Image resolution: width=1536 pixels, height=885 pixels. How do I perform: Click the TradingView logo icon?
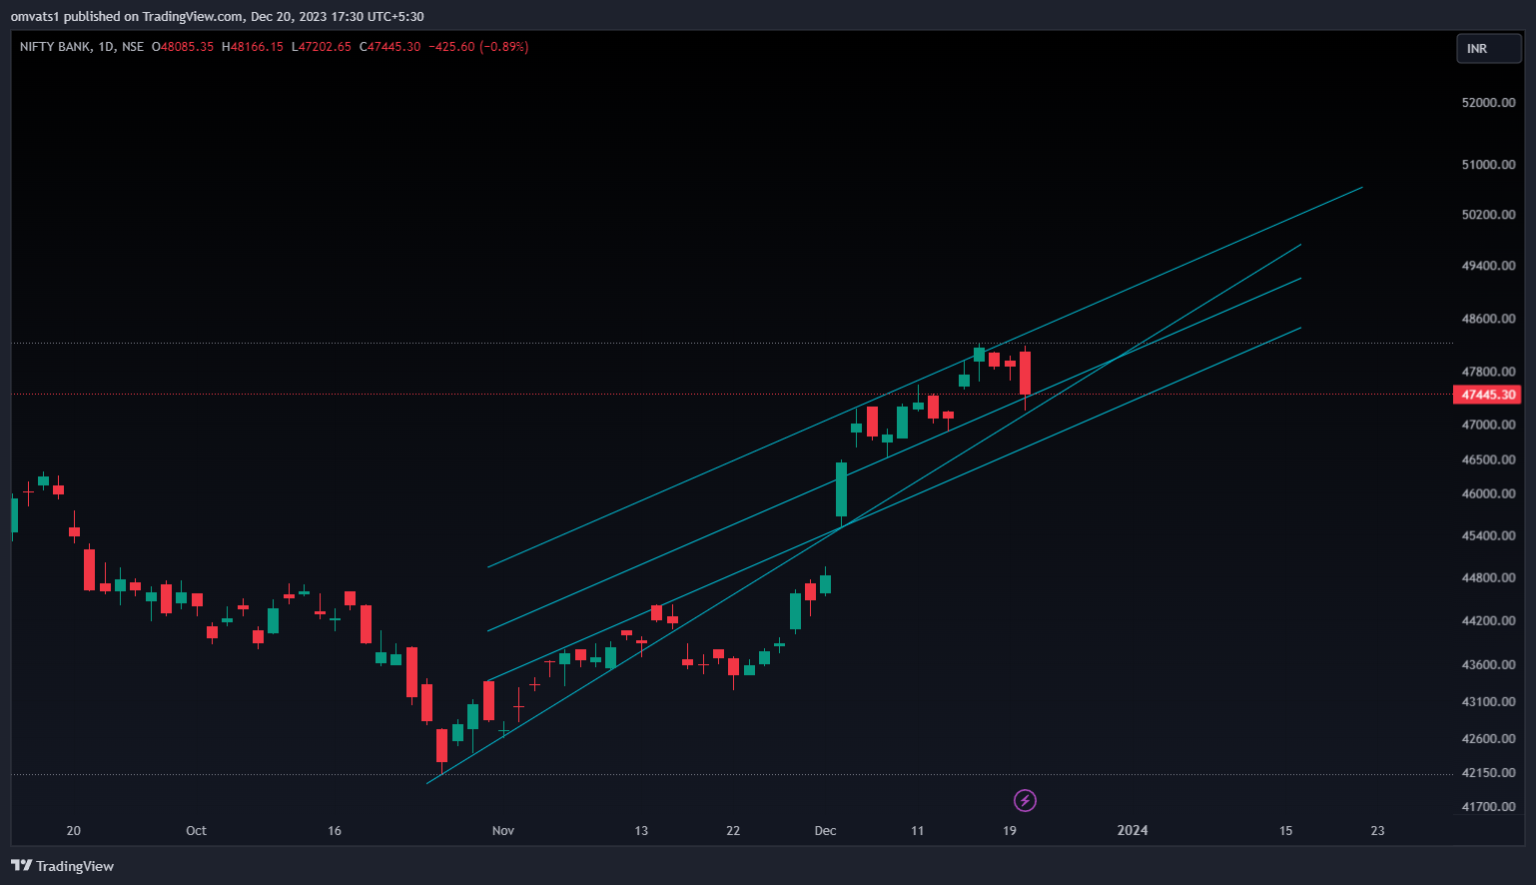pyautogui.click(x=21, y=866)
